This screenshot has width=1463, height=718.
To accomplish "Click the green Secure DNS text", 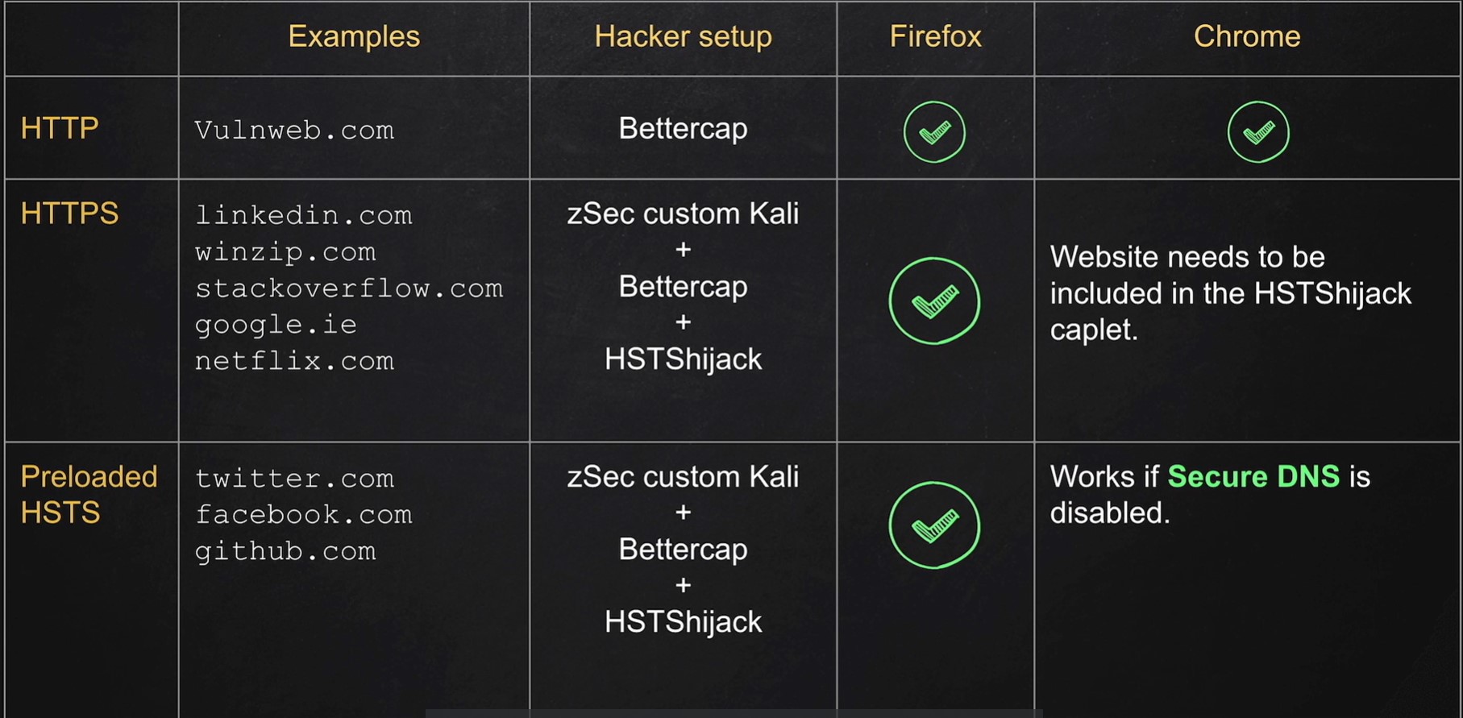I will coord(1253,477).
